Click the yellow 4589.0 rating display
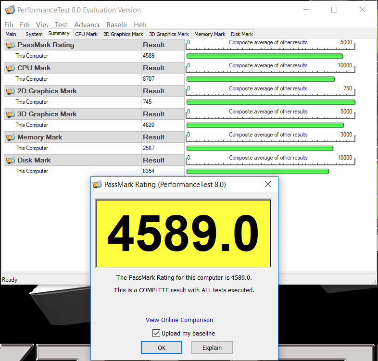This screenshot has height=361, width=378. pos(183,234)
